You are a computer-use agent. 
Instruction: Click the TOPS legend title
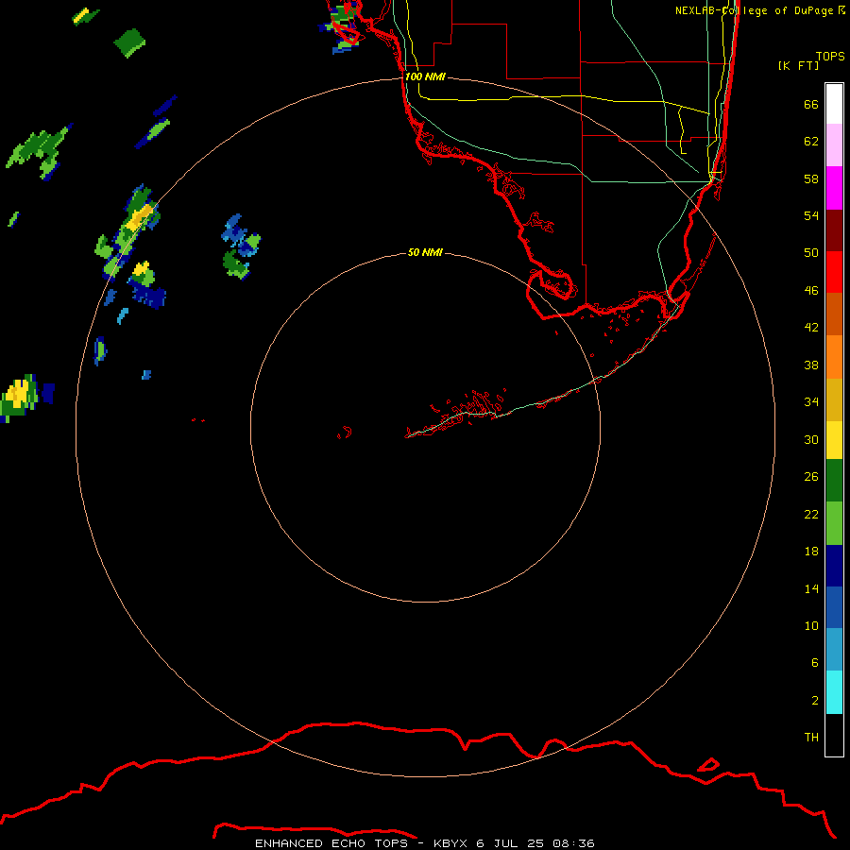pos(830,56)
